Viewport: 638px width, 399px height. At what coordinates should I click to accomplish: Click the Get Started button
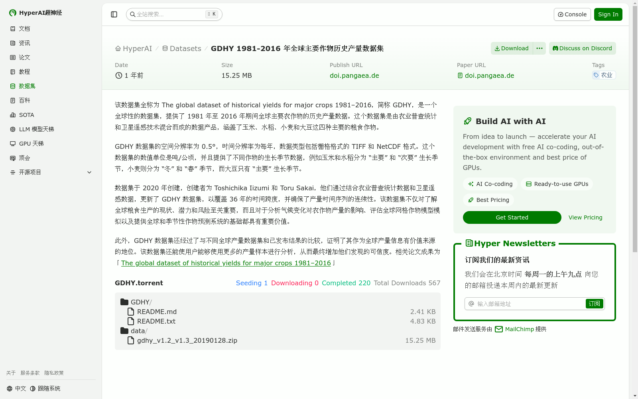(512, 217)
